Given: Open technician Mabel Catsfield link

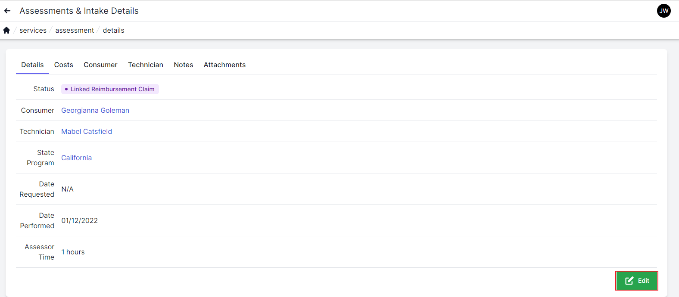Looking at the screenshot, I should click(87, 131).
